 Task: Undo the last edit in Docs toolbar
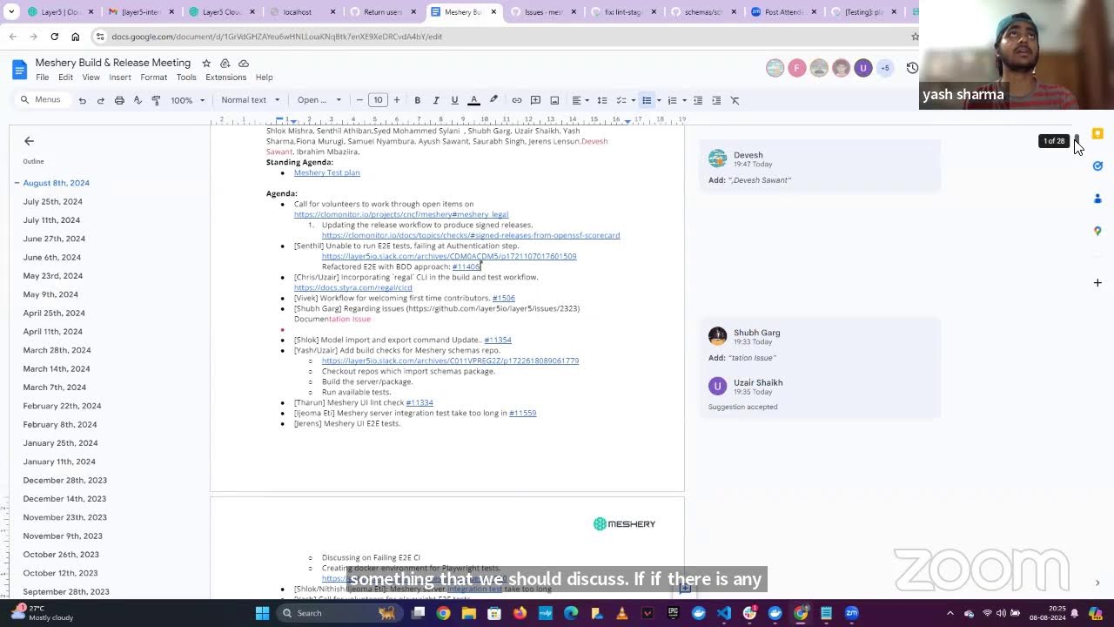coord(82,100)
